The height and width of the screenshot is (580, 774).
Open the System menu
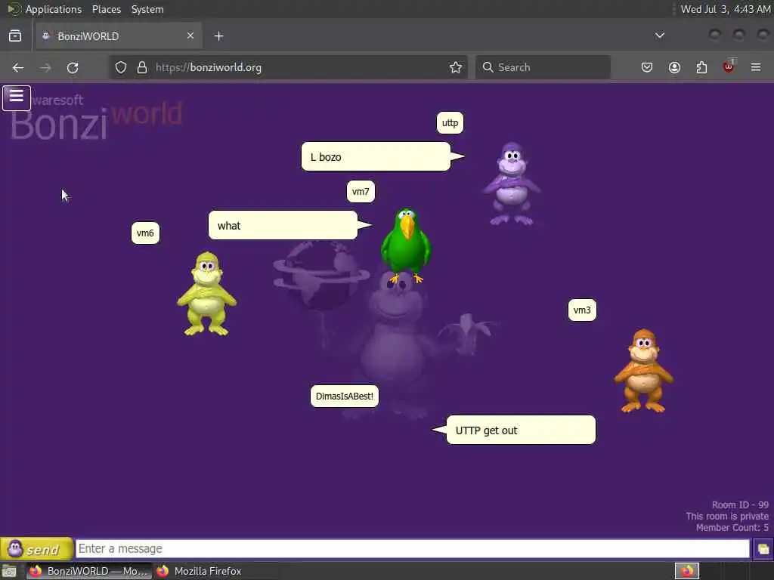point(147,9)
